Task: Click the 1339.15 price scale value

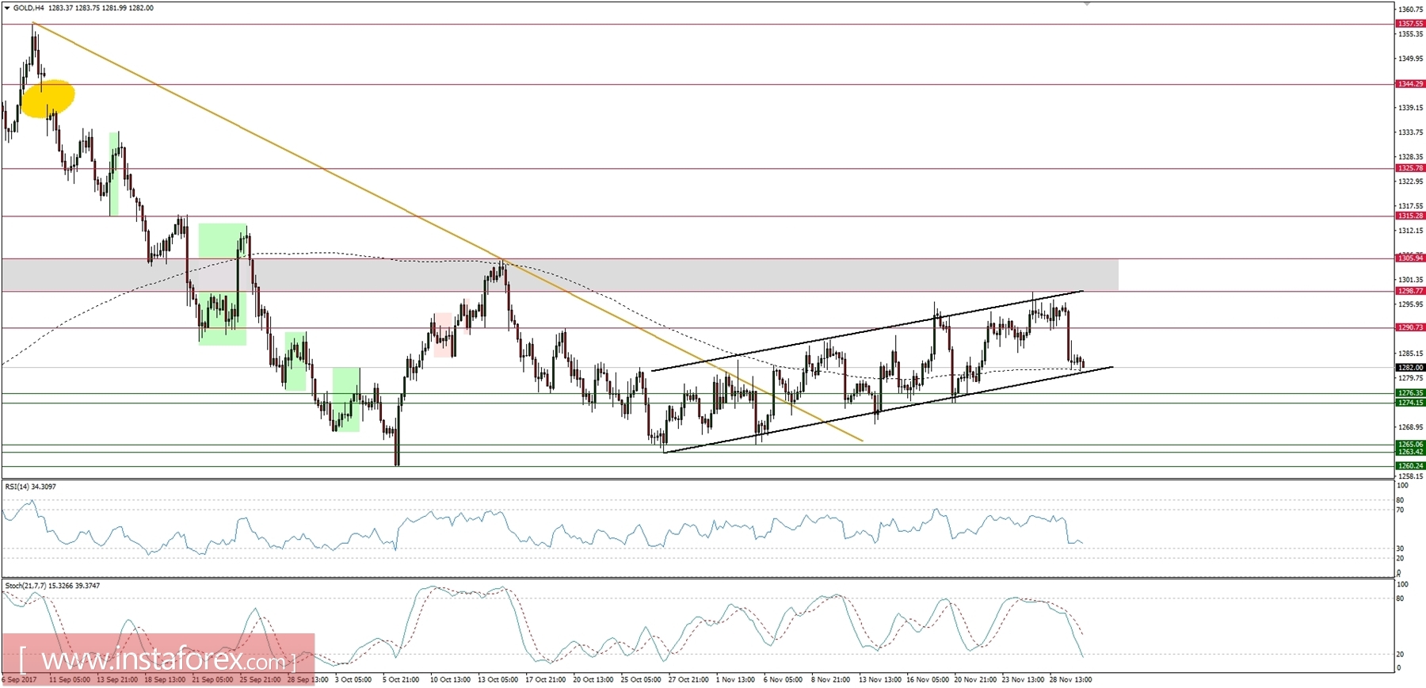Action: [1411, 108]
